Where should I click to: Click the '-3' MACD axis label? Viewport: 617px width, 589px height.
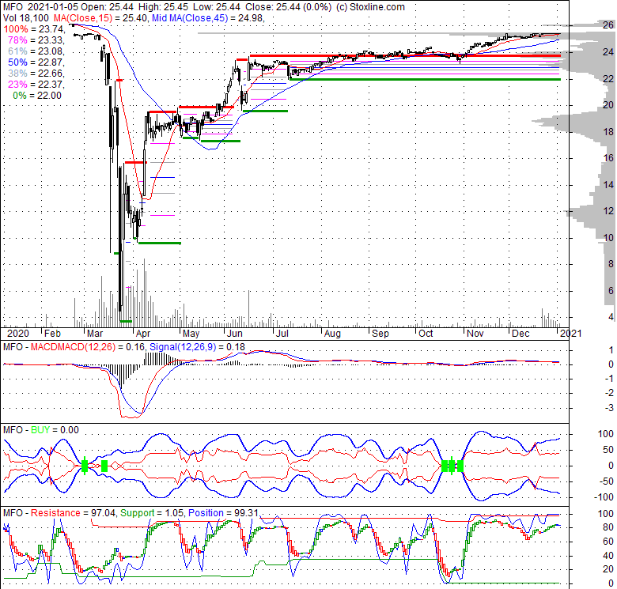click(608, 408)
